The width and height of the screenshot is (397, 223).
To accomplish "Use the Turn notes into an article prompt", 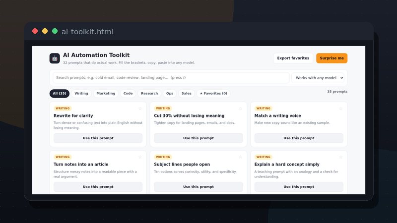I will click(98, 187).
